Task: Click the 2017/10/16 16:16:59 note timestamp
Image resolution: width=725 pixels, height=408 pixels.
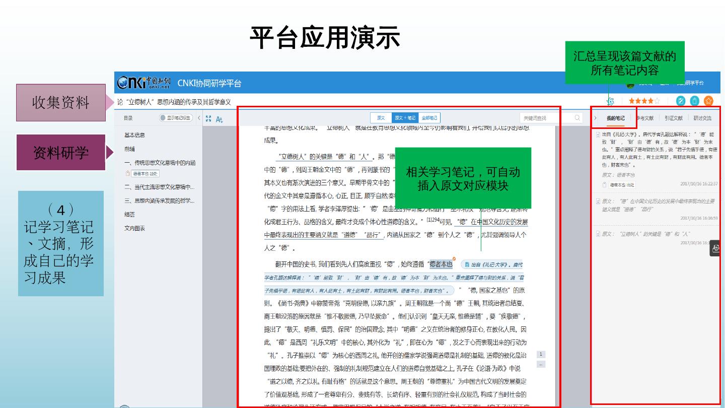Action: click(x=699, y=218)
